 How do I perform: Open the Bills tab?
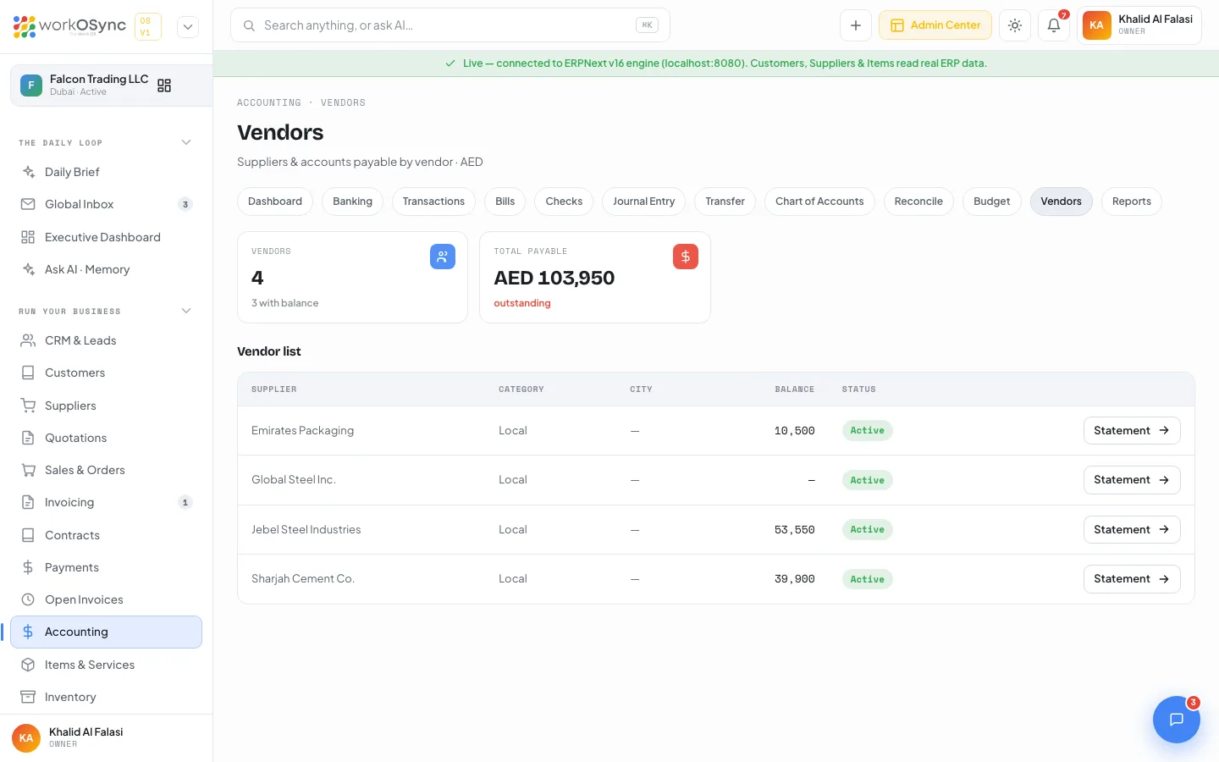pos(505,202)
